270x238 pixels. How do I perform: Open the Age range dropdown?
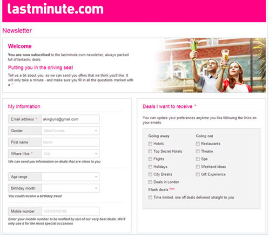click(x=70, y=177)
